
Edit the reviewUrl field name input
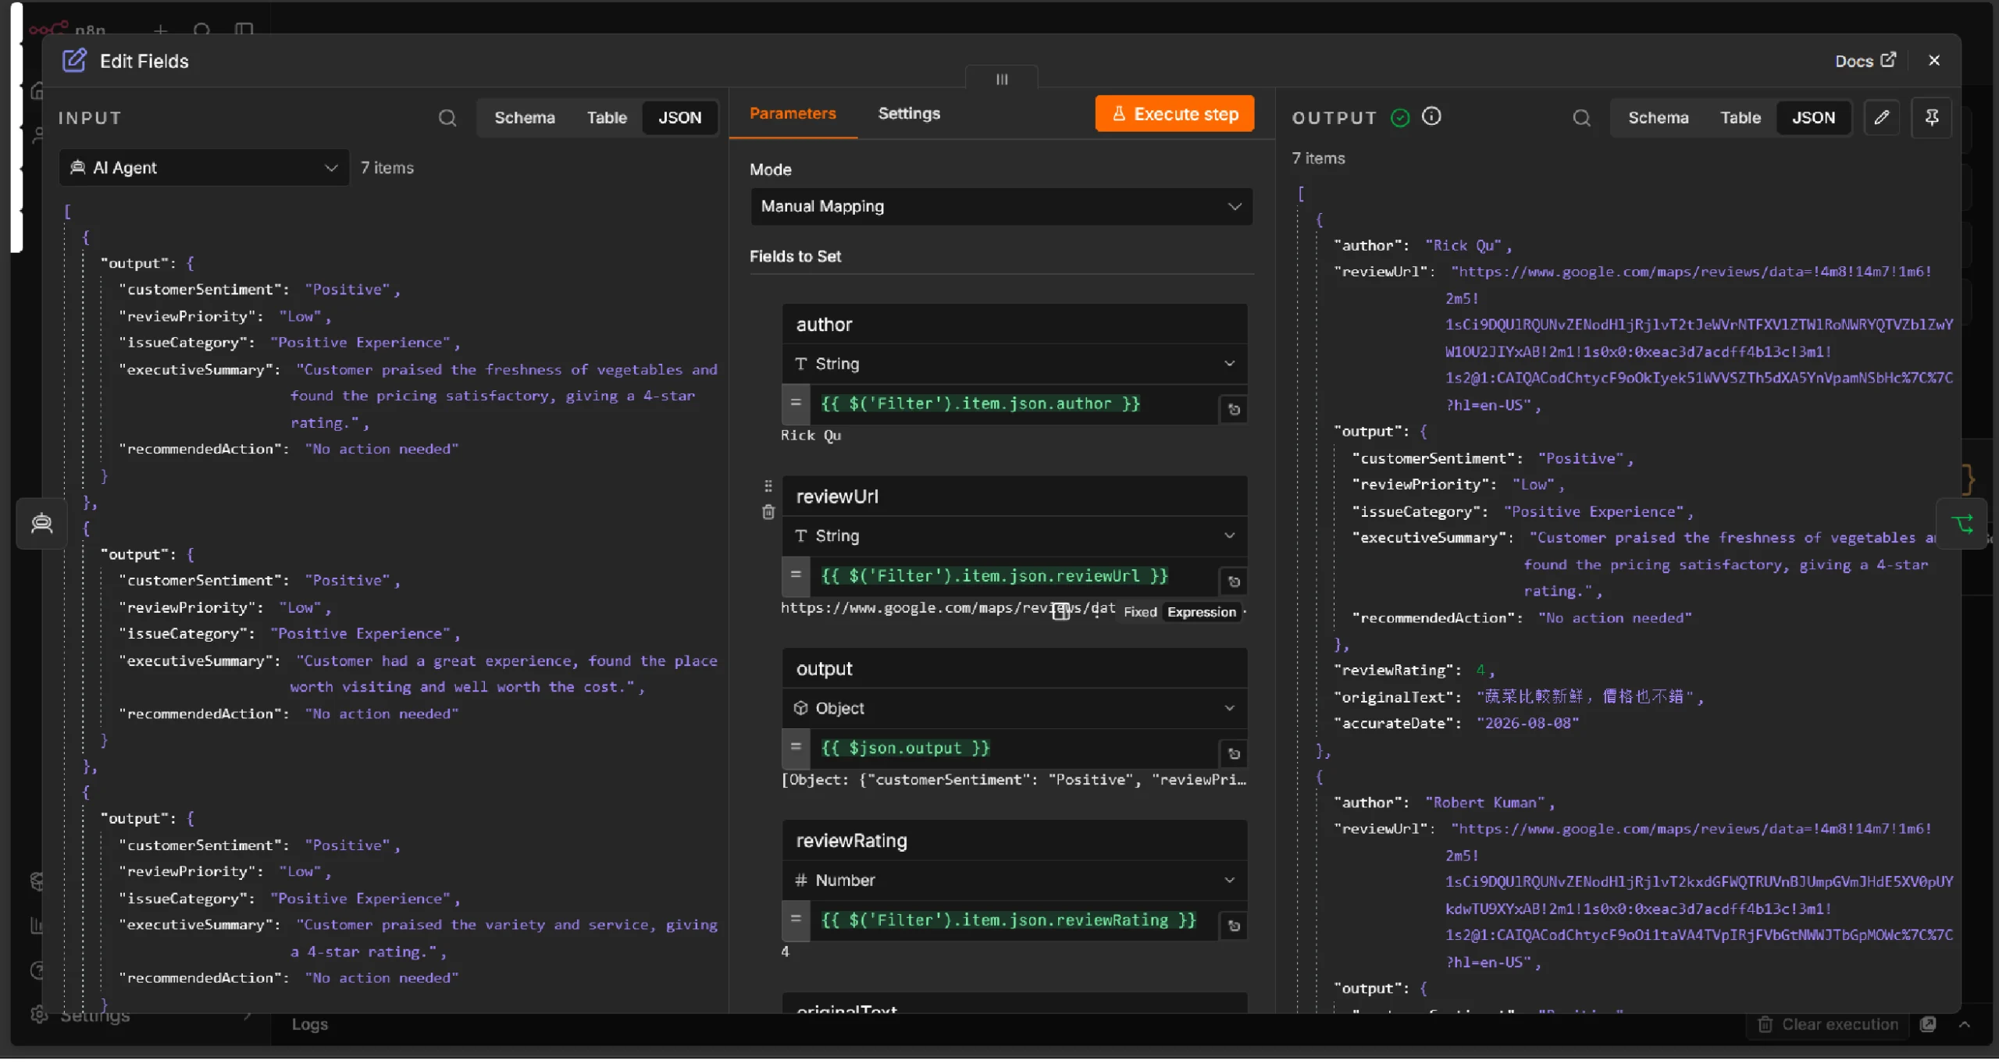tap(1014, 497)
